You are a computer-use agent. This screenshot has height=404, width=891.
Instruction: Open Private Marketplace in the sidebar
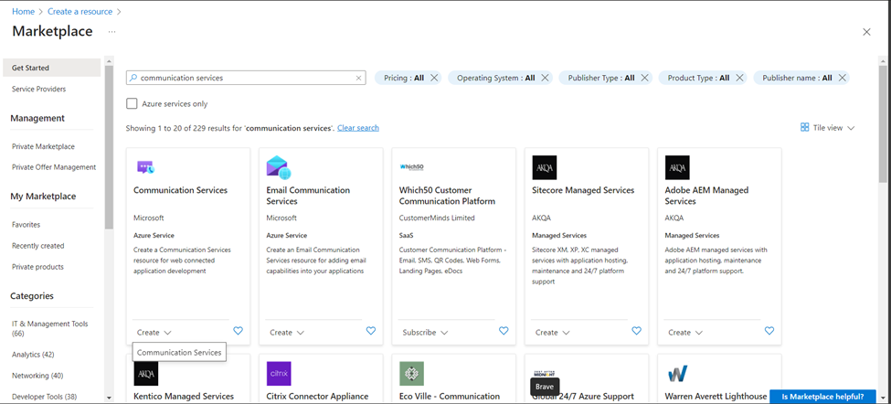click(x=43, y=146)
